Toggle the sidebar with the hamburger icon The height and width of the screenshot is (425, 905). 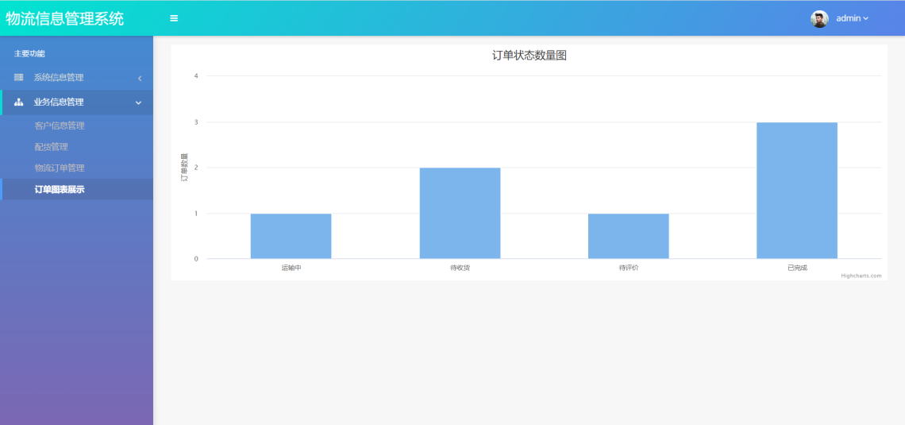click(174, 18)
